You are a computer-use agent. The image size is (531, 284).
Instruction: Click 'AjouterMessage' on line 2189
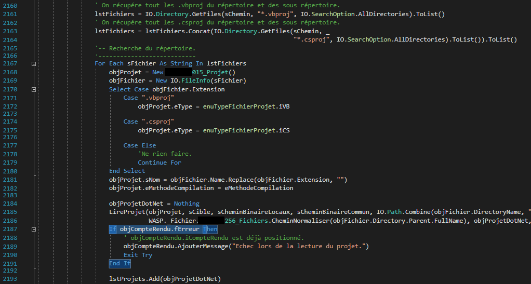click(203, 247)
